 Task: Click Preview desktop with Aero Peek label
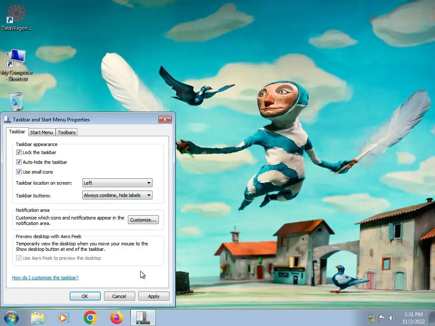tap(48, 236)
